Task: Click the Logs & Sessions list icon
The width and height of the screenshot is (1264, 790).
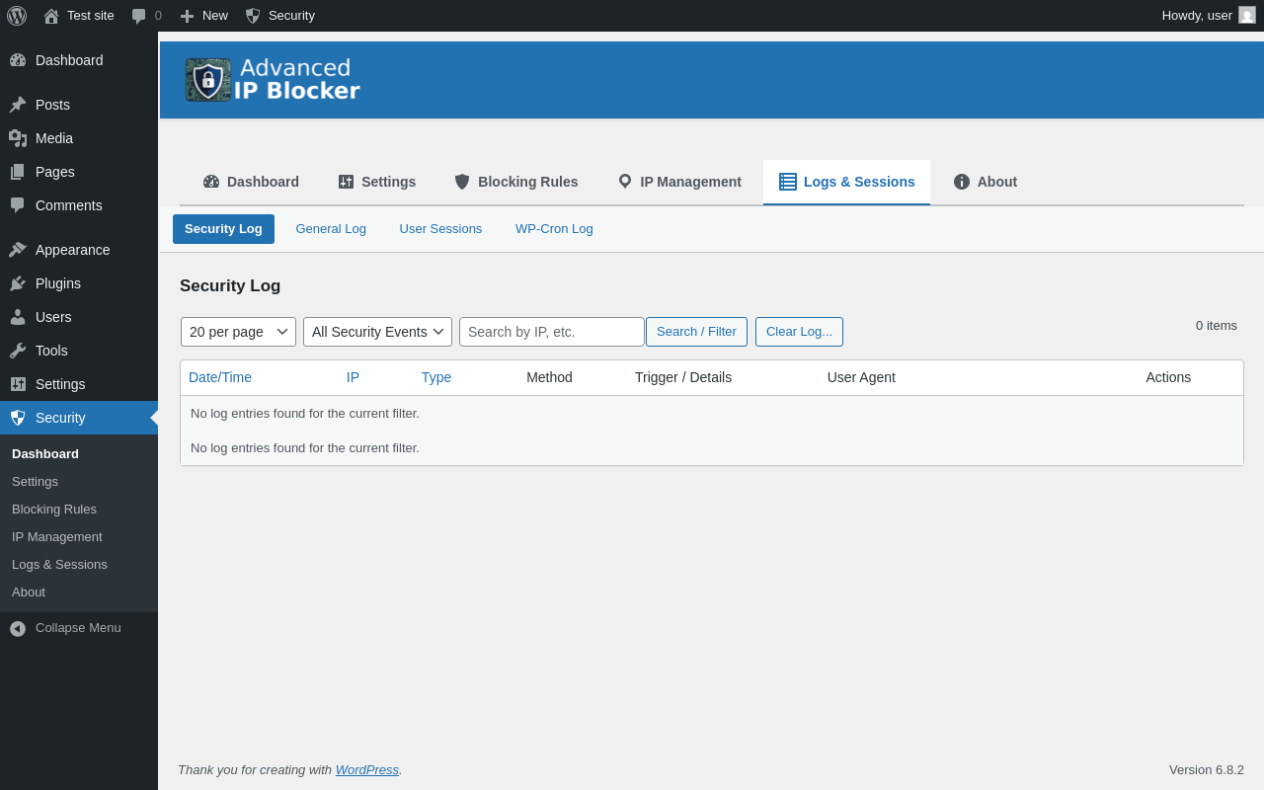Action: (788, 182)
